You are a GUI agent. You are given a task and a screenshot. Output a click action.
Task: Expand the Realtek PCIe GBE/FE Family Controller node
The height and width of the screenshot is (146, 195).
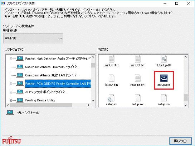(11, 84)
